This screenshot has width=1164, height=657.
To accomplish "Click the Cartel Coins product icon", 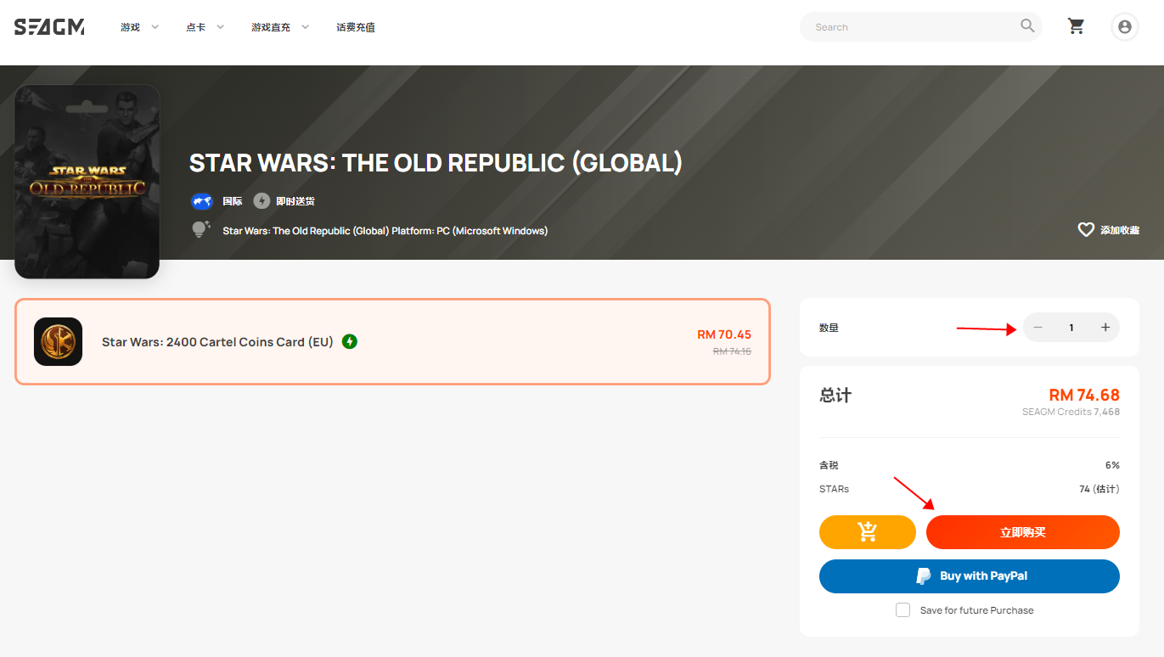I will click(x=59, y=341).
